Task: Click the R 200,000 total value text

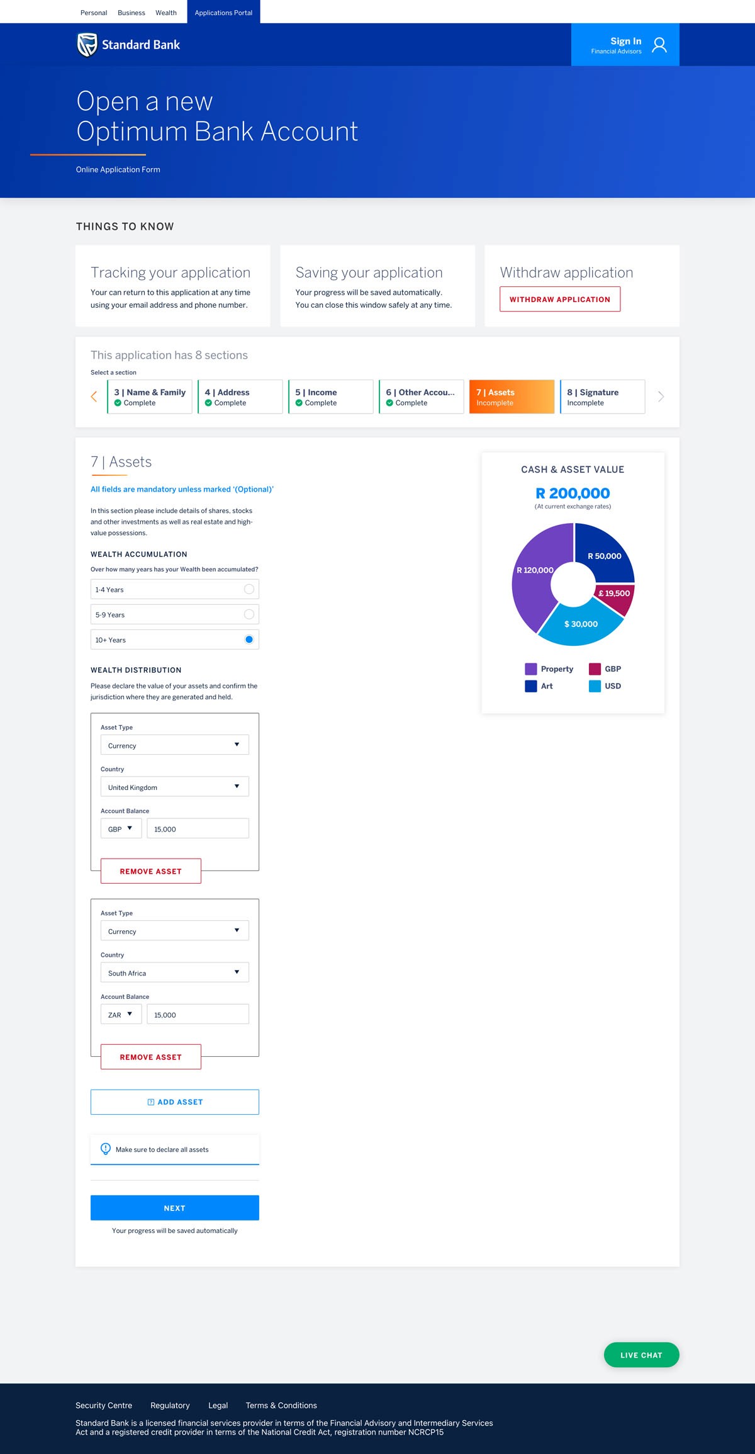Action: point(573,493)
